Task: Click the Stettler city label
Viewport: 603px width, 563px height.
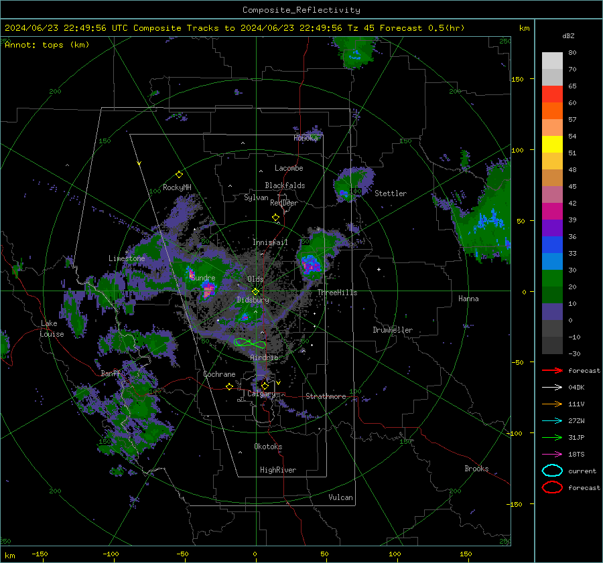Action: [x=391, y=193]
